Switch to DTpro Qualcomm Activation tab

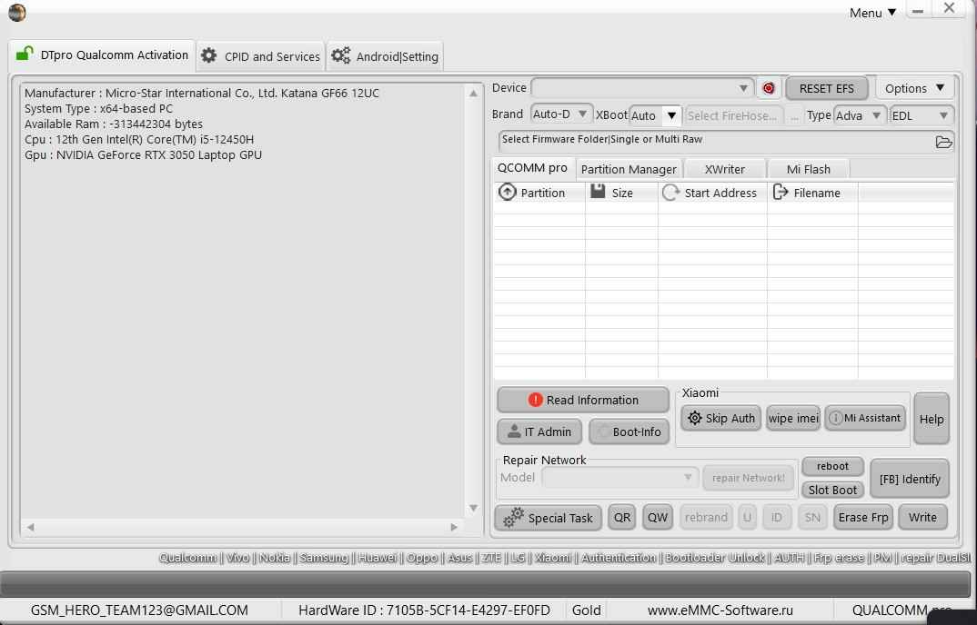(102, 55)
